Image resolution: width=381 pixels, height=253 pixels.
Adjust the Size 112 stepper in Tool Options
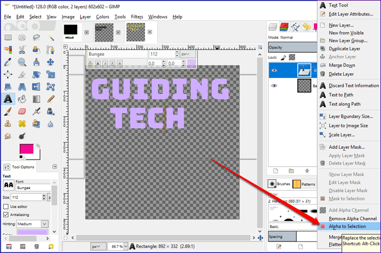[44, 197]
